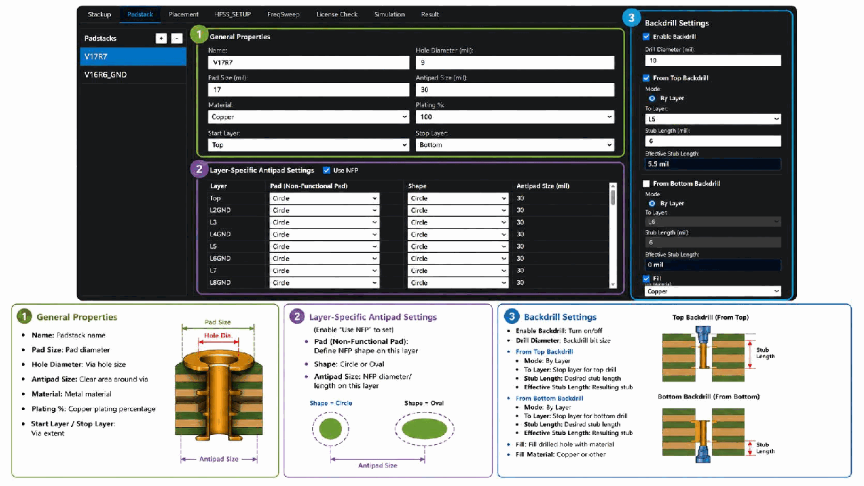Toggle the Use NFP checkbox

[x=326, y=171]
